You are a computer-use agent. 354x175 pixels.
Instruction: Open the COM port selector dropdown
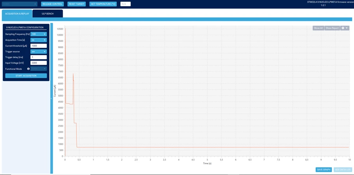[x=19, y=4]
